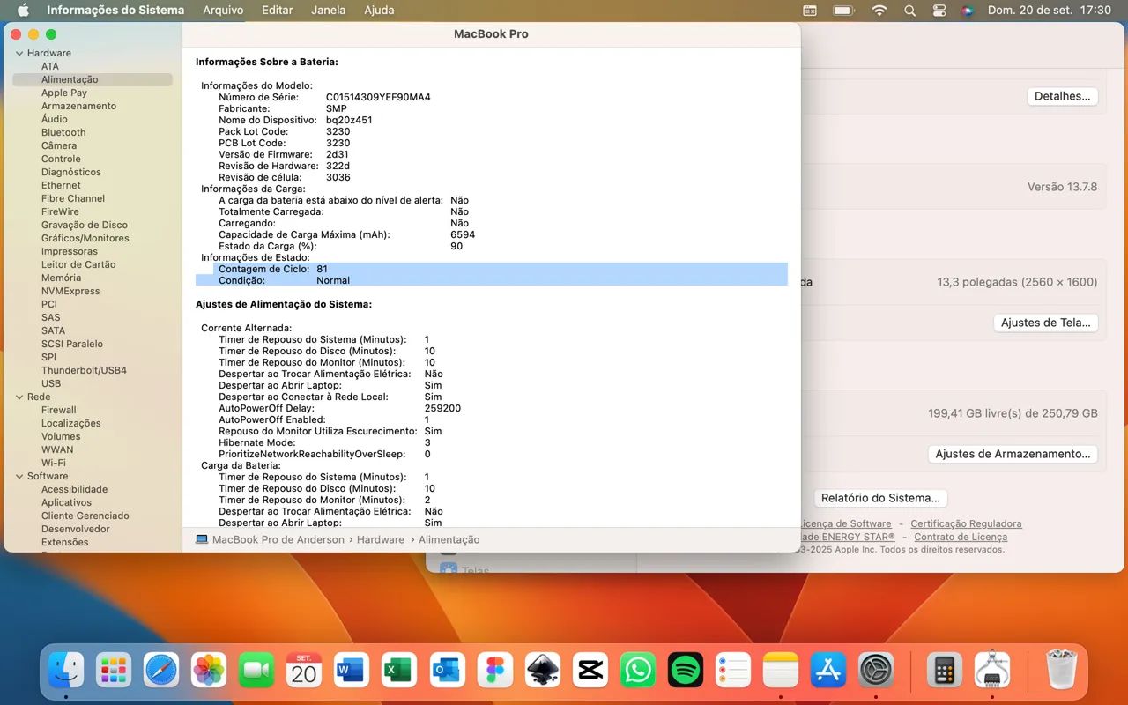The height and width of the screenshot is (705, 1128).
Task: Launch Spotify from the Dock
Action: 685,671
